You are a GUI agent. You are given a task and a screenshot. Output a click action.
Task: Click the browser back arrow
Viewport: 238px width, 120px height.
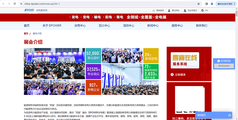(3, 4)
